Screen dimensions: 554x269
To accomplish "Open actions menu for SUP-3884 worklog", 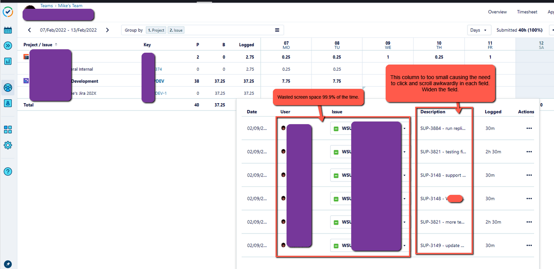I will pos(529,128).
